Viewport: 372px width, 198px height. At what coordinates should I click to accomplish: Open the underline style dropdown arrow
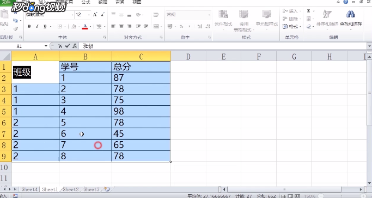pos(51,26)
